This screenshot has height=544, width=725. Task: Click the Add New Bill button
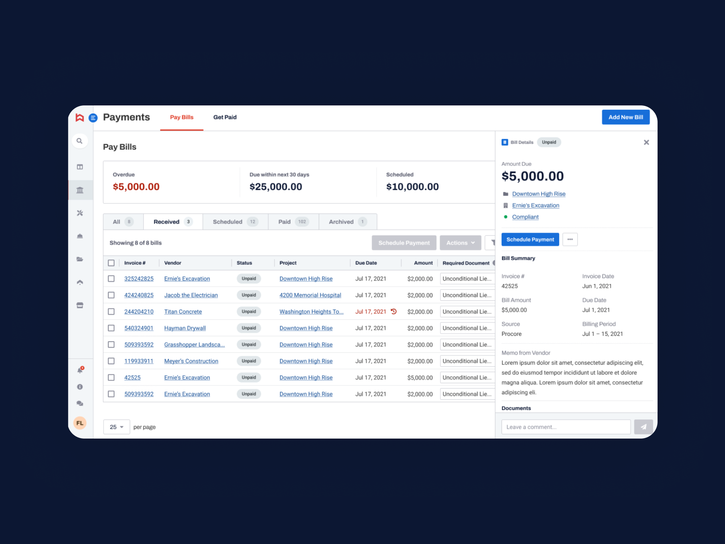click(626, 117)
